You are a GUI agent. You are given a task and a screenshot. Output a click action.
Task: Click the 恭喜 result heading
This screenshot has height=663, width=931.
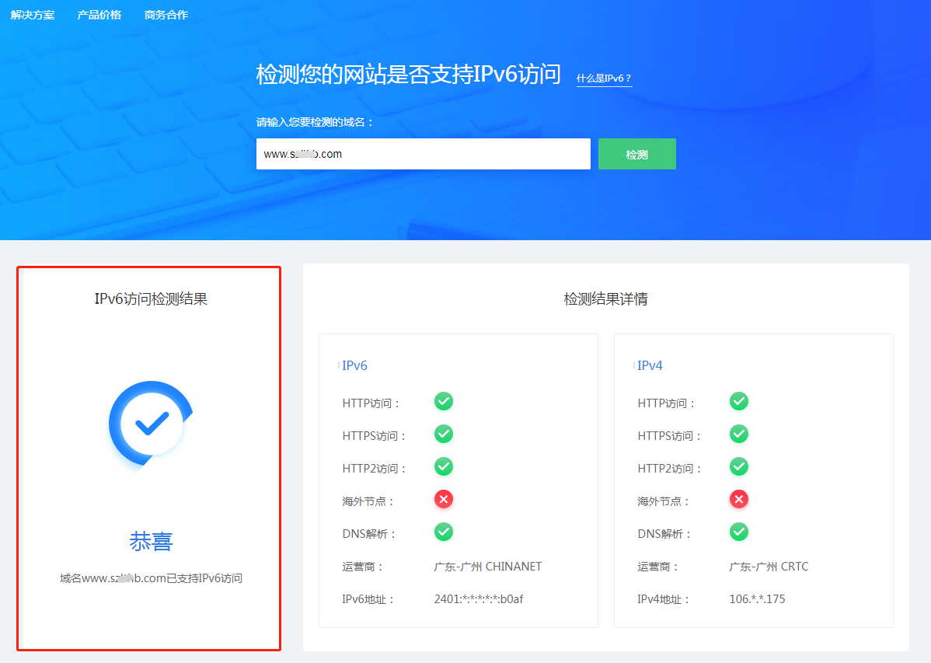[x=151, y=542]
